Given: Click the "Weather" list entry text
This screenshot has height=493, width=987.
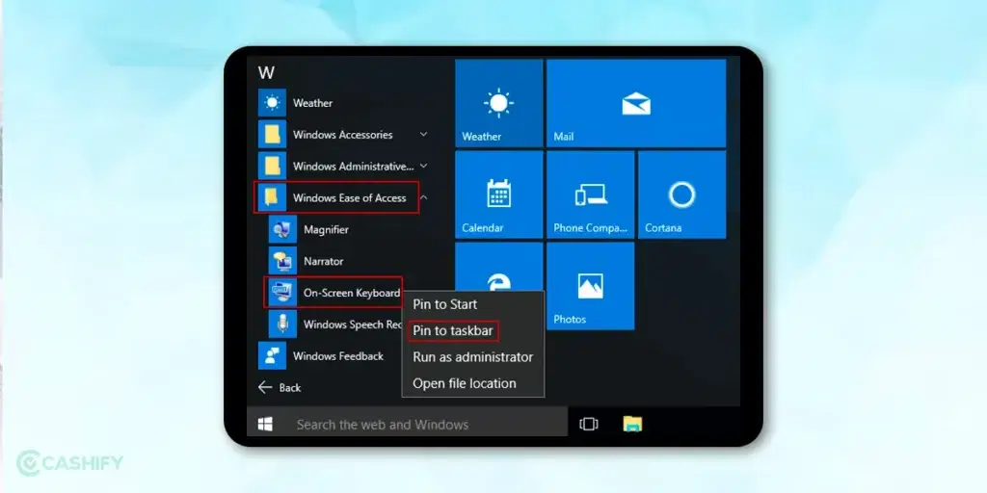Looking at the screenshot, I should click(x=313, y=103).
